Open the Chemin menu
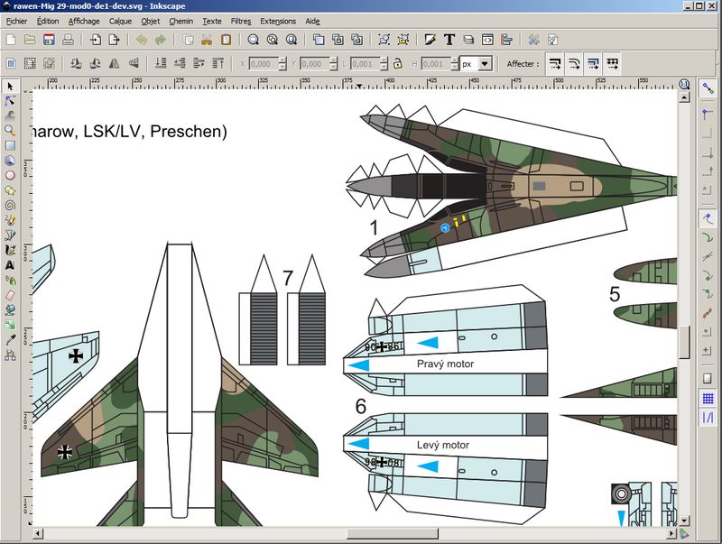Viewport: 722px width, 544px height. tap(180, 21)
